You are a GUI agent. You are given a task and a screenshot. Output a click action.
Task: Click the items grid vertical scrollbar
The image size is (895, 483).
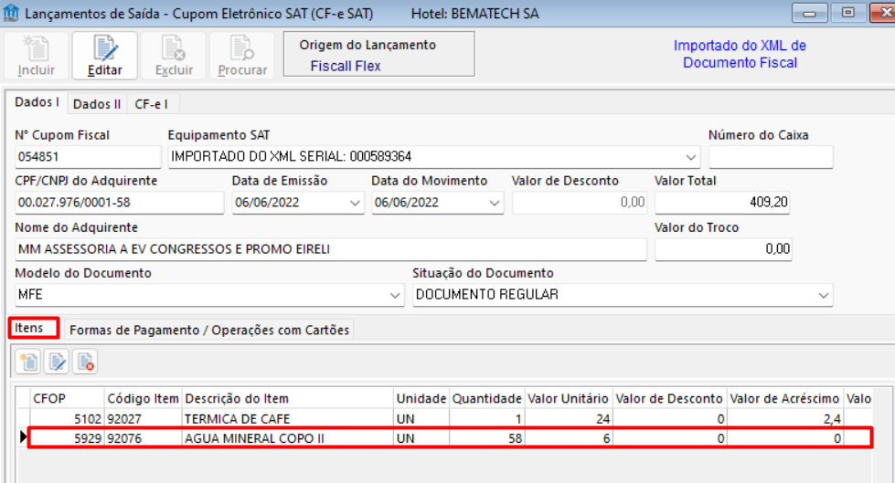pyautogui.click(x=882, y=436)
